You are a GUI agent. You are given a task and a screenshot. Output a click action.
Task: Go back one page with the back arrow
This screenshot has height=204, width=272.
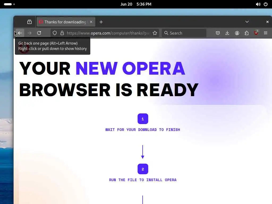[20, 33]
